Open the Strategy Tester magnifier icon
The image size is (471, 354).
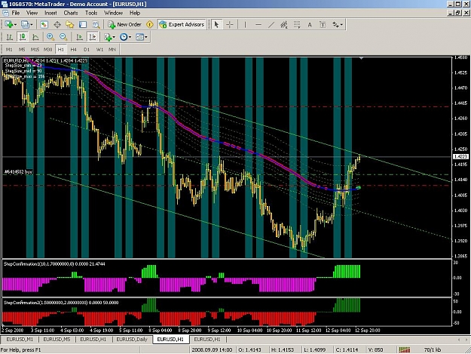tap(96, 25)
